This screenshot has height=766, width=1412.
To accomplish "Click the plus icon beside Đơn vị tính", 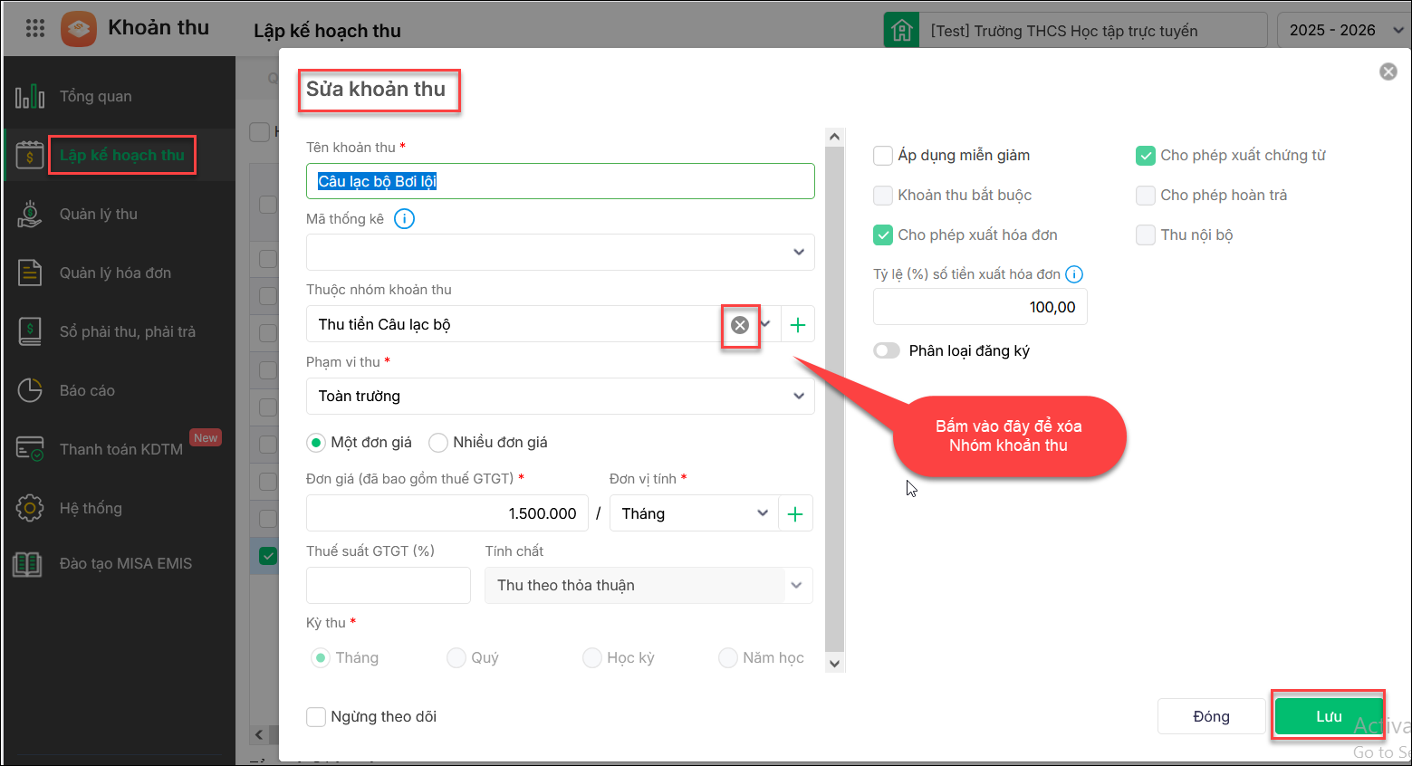I will [x=795, y=514].
